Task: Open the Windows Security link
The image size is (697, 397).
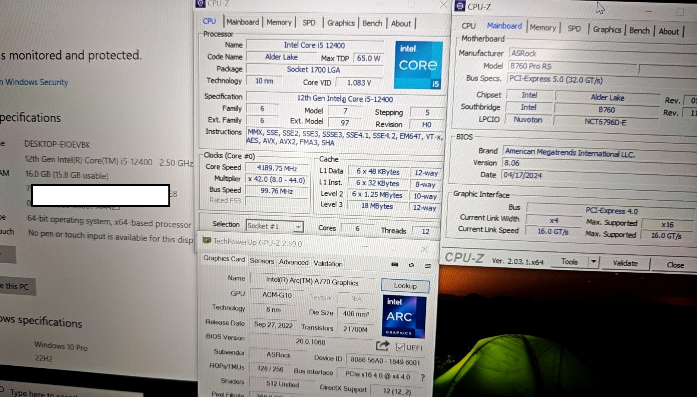Action: (x=36, y=82)
